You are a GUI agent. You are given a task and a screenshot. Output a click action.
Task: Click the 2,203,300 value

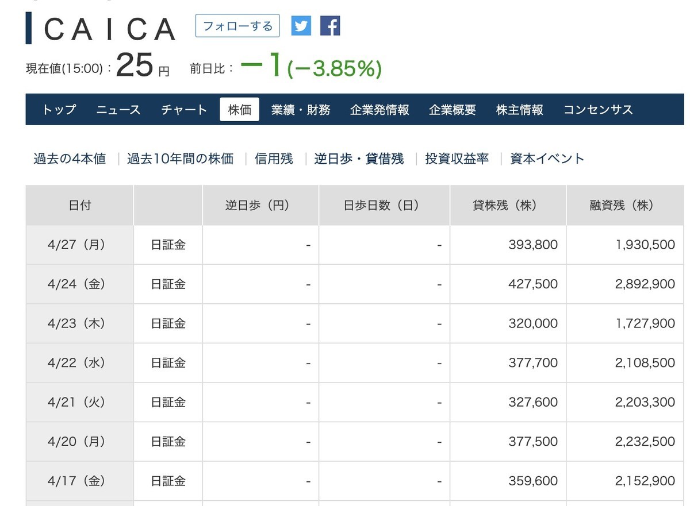click(x=645, y=402)
